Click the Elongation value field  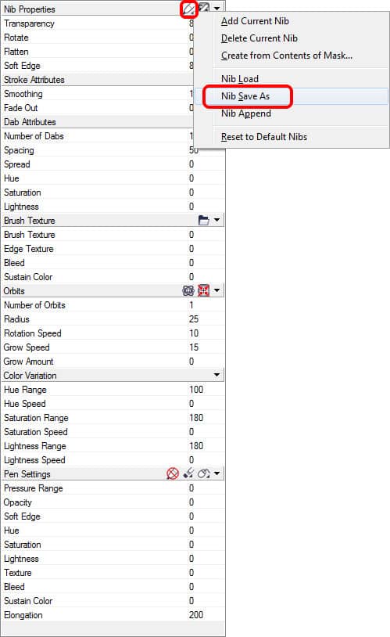pos(206,614)
